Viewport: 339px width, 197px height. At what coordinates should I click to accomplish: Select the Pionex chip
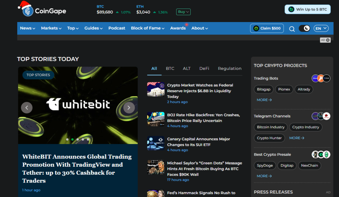point(284,89)
